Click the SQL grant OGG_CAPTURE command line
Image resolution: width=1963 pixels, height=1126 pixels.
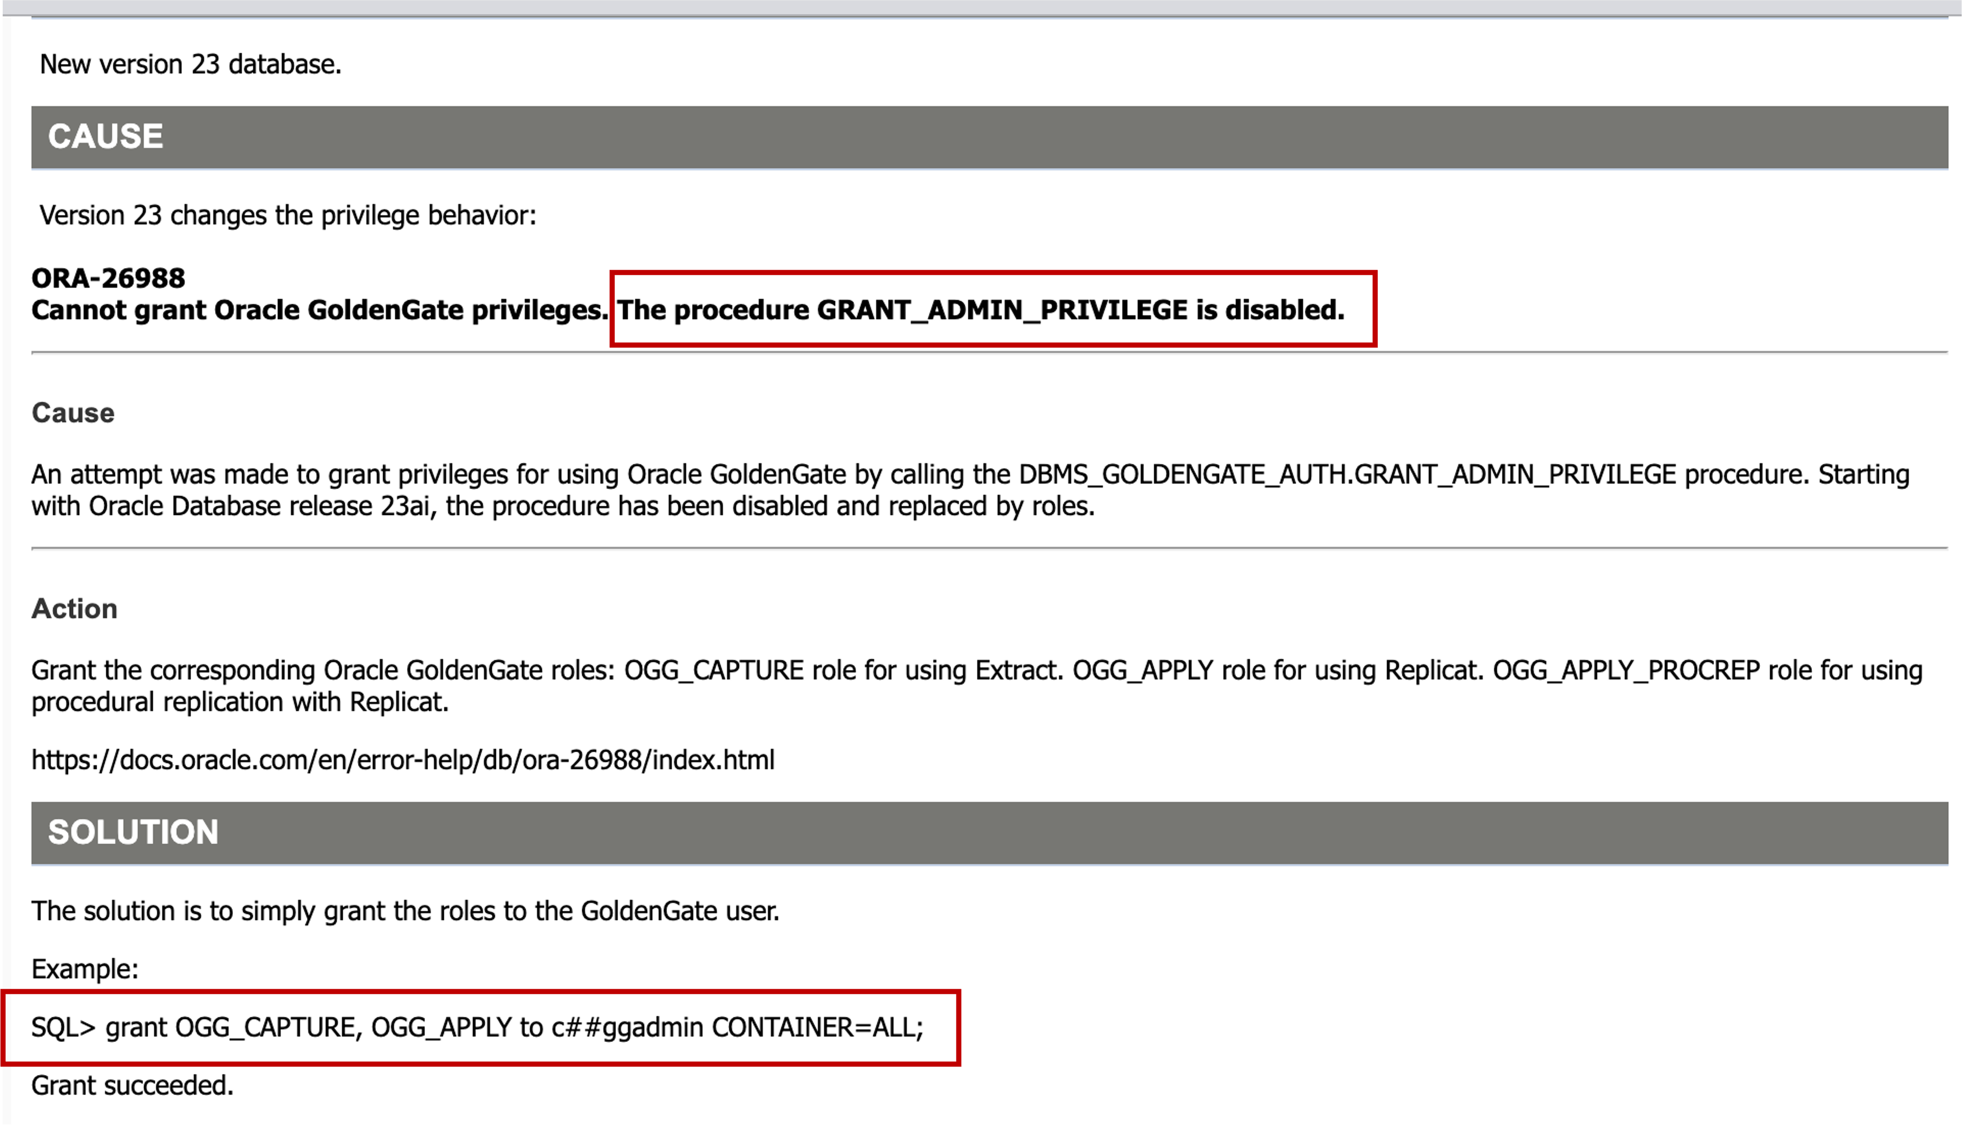(478, 1028)
